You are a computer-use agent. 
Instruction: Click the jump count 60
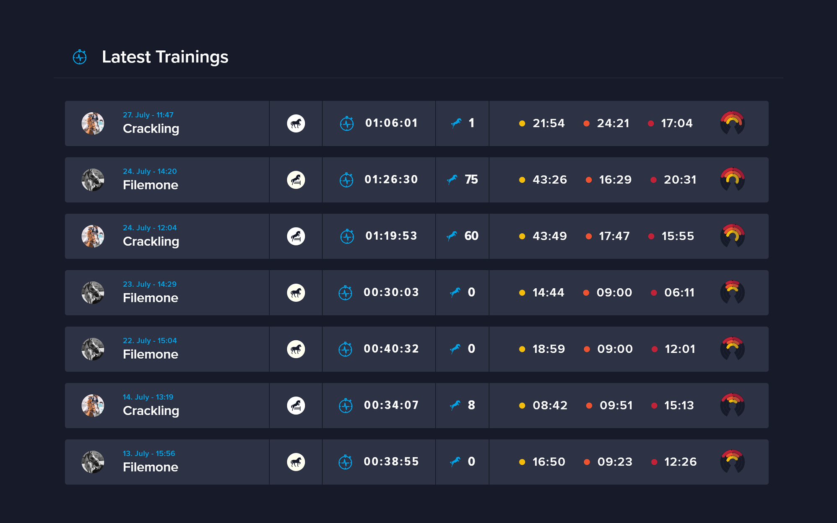pos(471,236)
